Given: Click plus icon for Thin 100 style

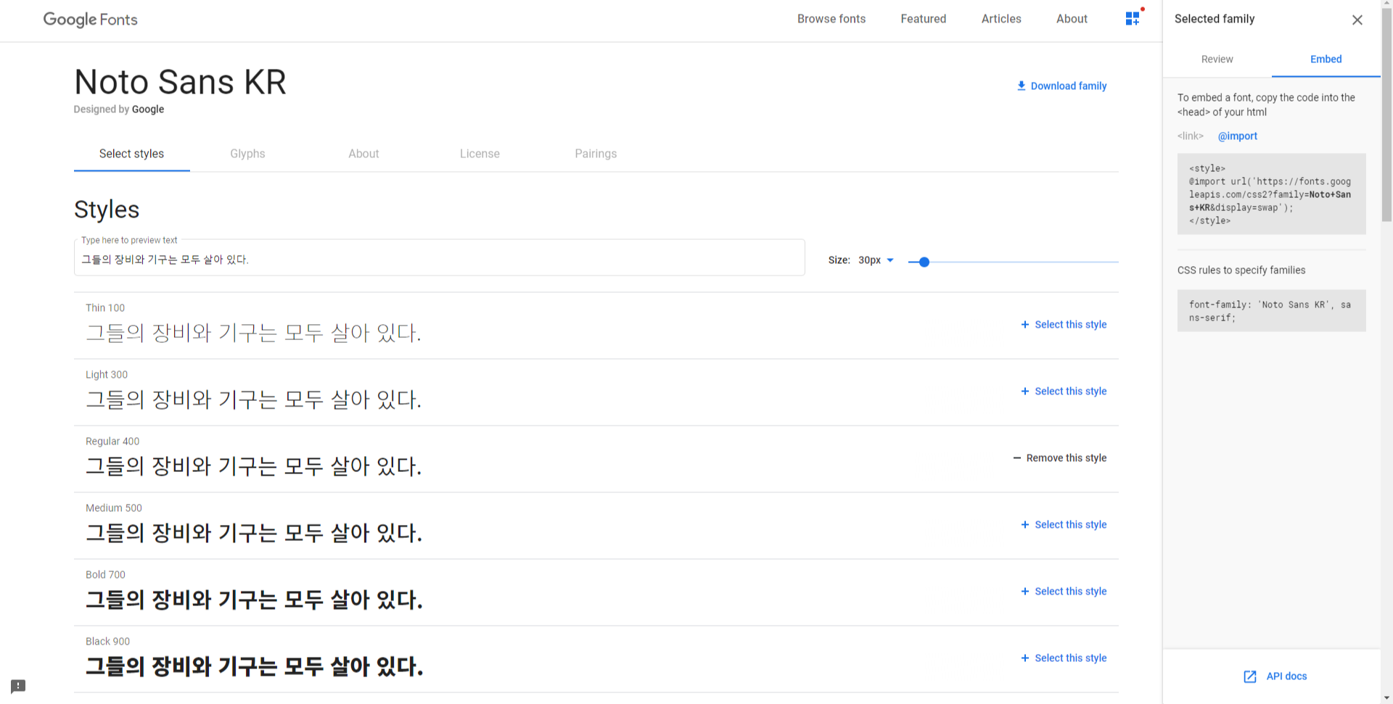Looking at the screenshot, I should [1024, 325].
